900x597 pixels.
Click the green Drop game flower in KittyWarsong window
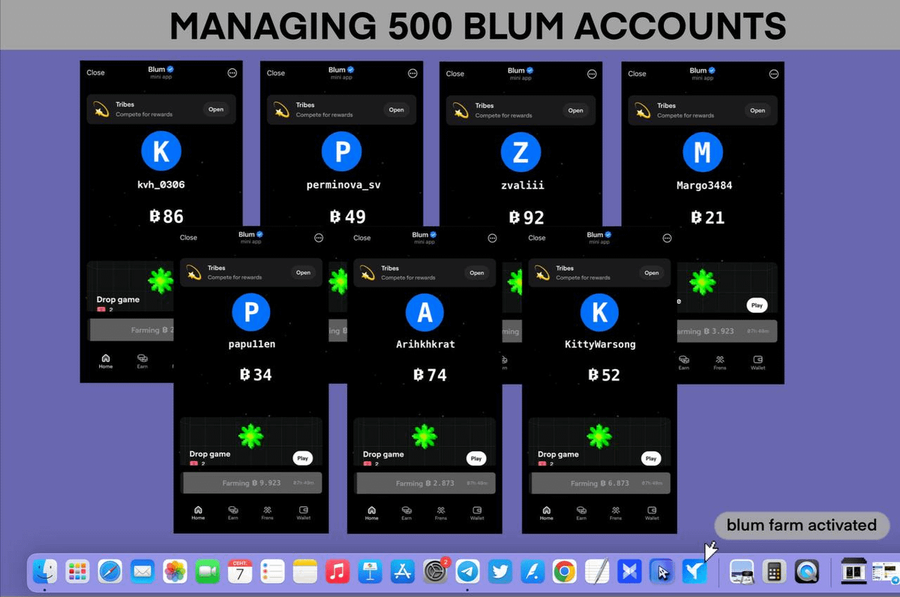point(599,435)
